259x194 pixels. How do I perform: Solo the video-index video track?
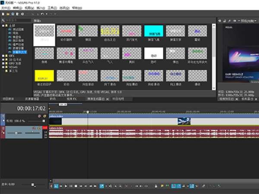click(x=44, y=116)
